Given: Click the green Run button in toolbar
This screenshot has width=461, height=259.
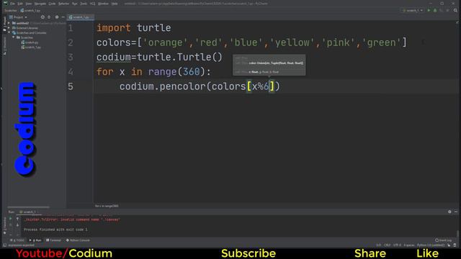Looking at the screenshot, I should point(429,10).
